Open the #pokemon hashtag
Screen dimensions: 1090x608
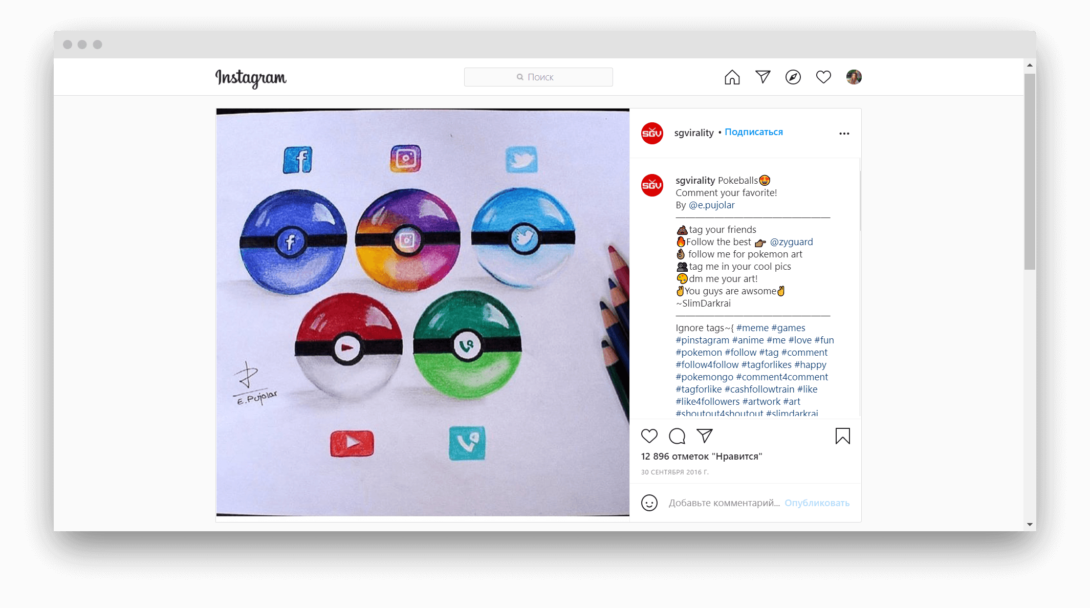tap(699, 353)
